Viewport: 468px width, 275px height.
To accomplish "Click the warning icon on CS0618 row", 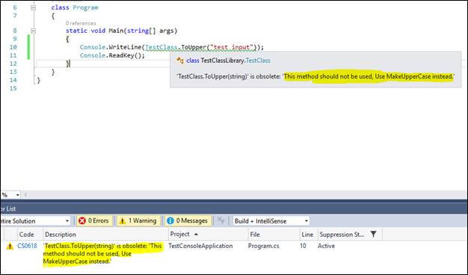I will tap(10, 246).
